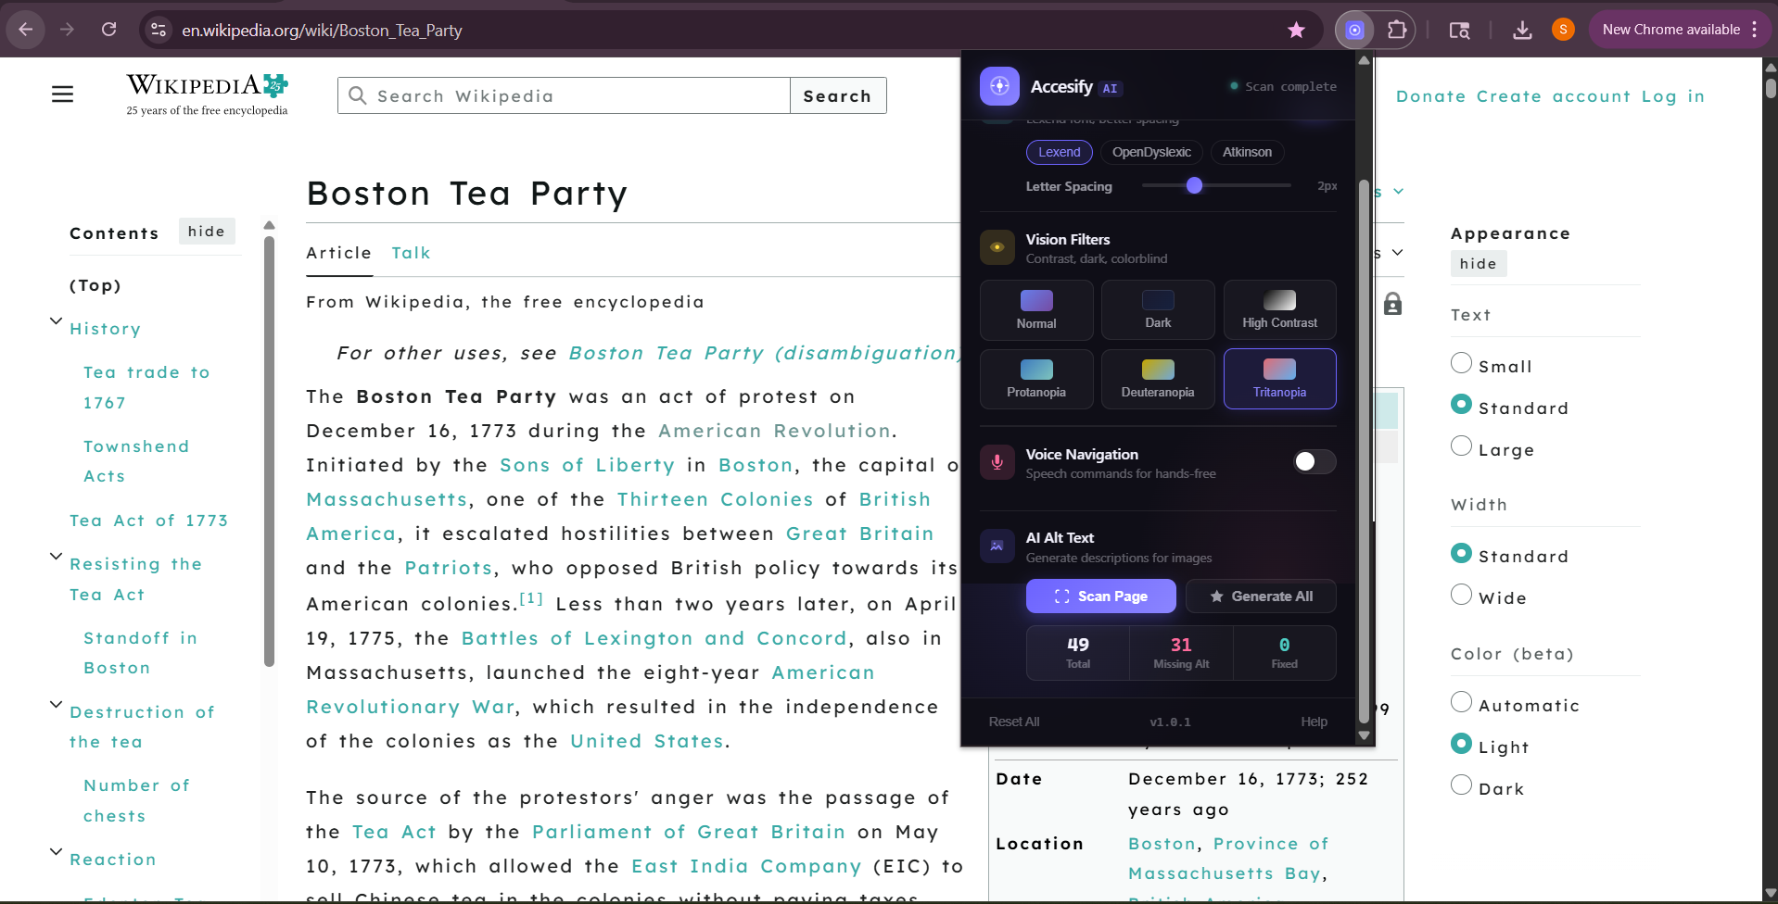This screenshot has width=1778, height=904.
Task: Select the High Contrast vision filter
Action: click(x=1279, y=310)
